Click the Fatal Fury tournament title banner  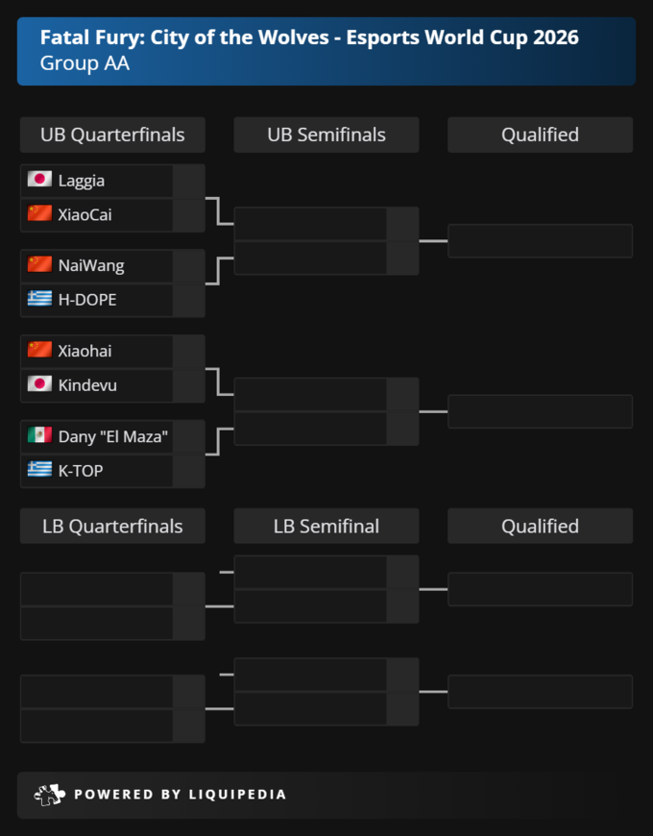(326, 51)
